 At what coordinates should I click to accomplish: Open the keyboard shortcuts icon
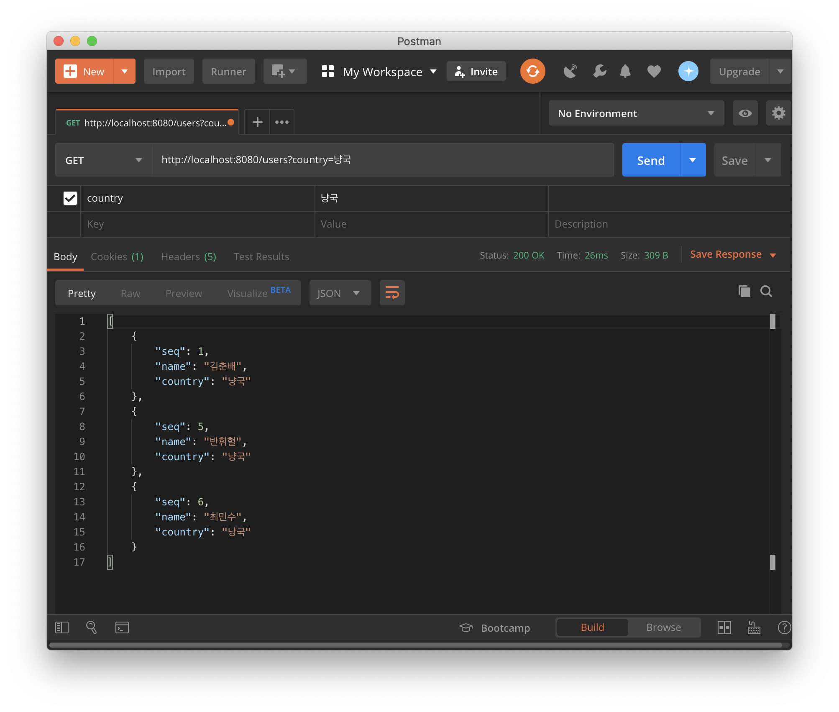[x=754, y=627]
